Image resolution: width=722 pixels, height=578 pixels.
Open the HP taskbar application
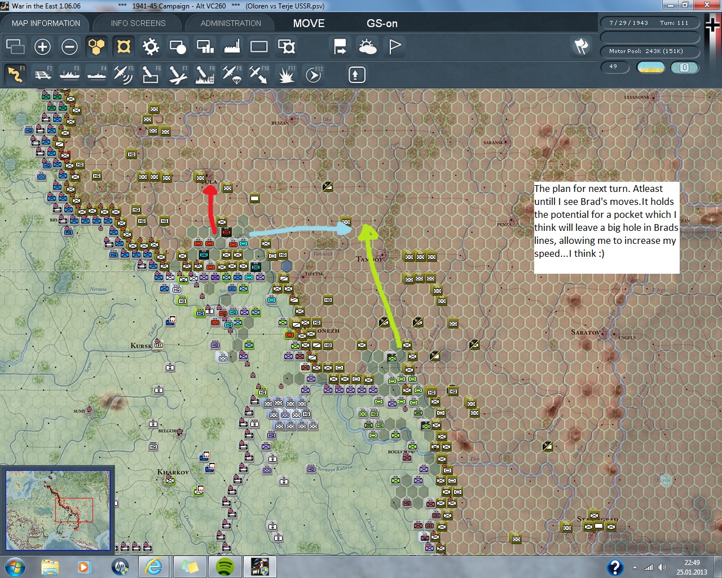click(120, 567)
